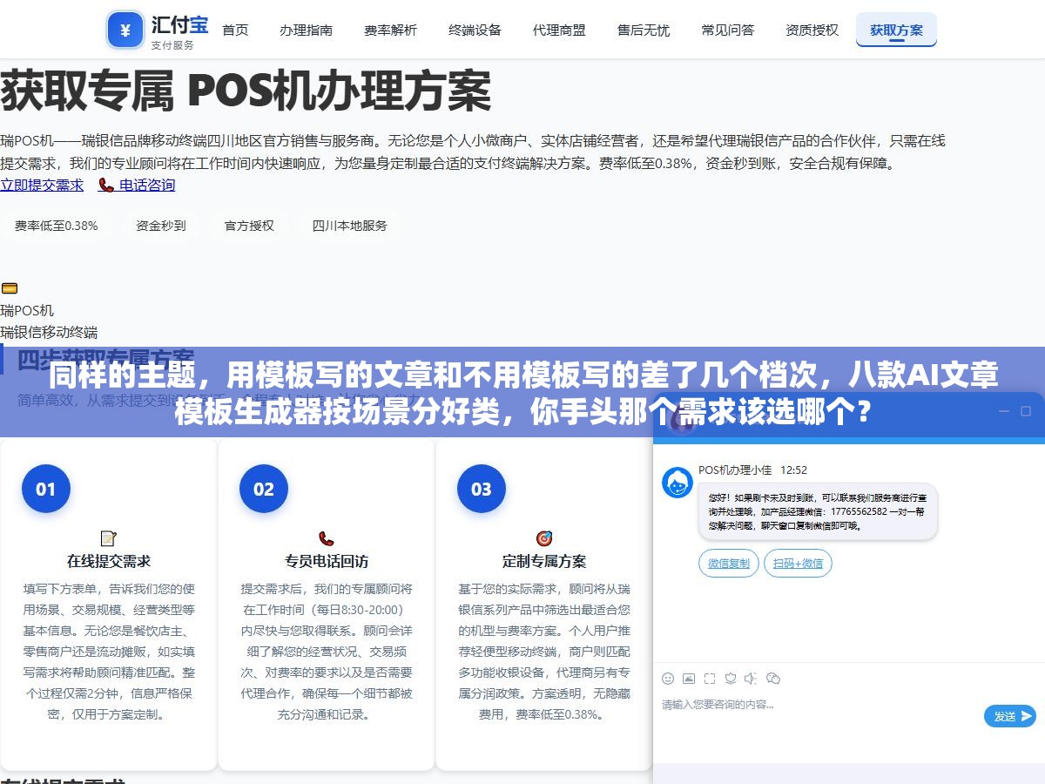
Task: Click the red phone icon near 电话咨询
Action: coord(106,185)
